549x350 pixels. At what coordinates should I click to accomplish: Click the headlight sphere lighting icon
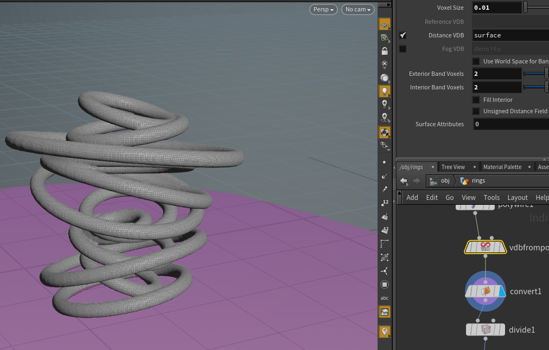385,78
